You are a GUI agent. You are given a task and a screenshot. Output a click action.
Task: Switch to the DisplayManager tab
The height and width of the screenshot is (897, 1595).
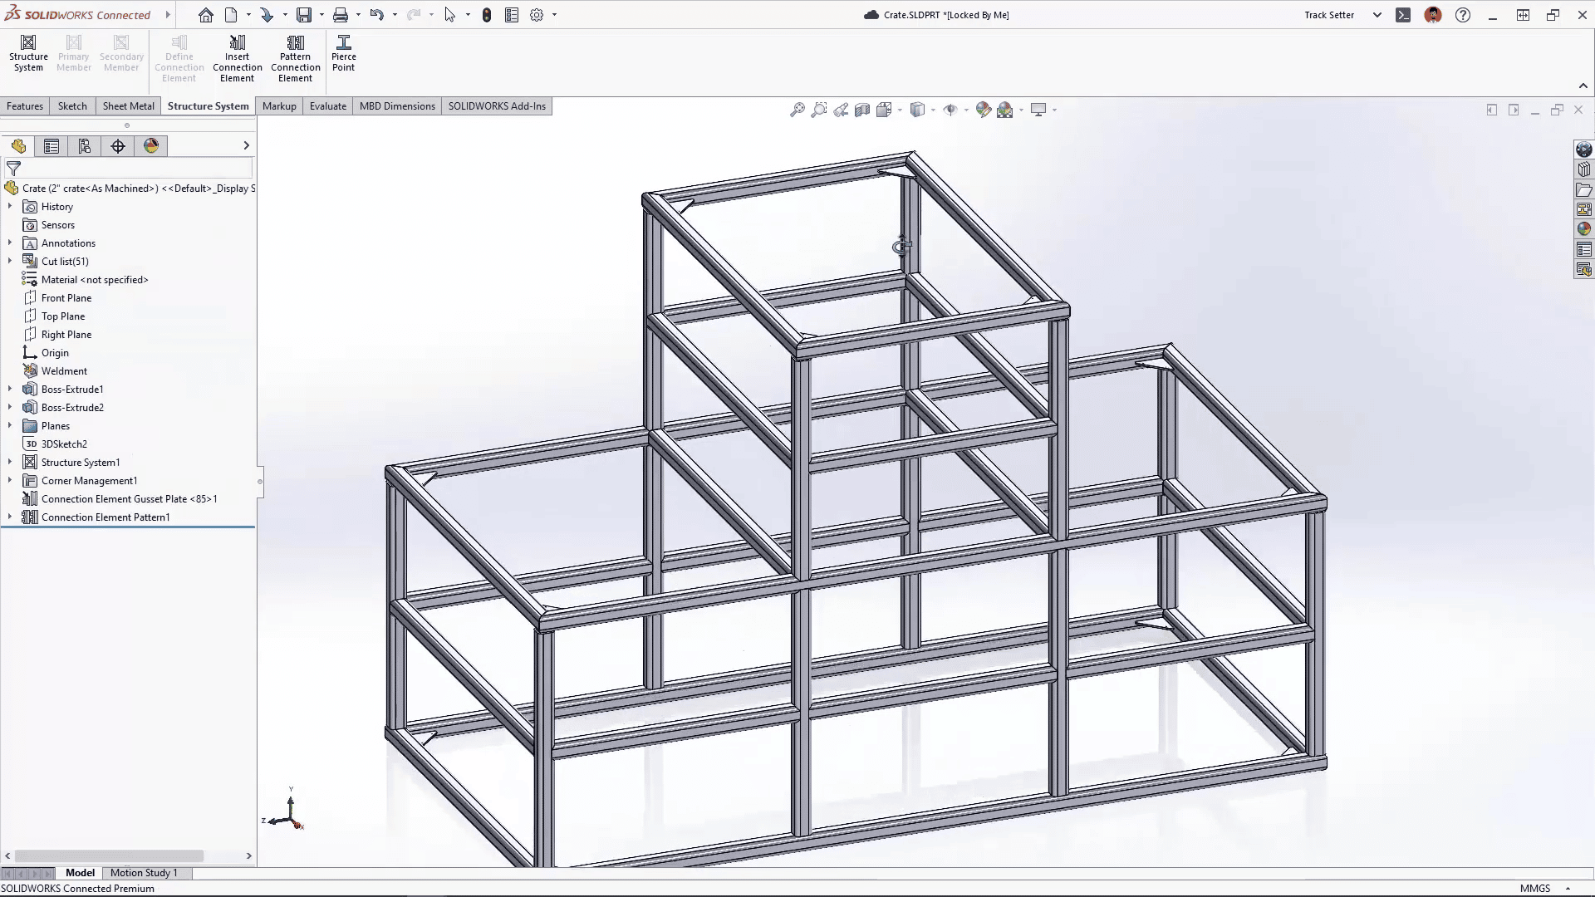[152, 145]
